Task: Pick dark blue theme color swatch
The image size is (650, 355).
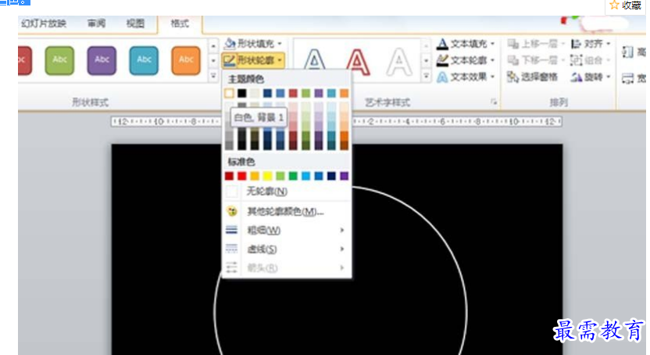Action: pyautogui.click(x=267, y=93)
